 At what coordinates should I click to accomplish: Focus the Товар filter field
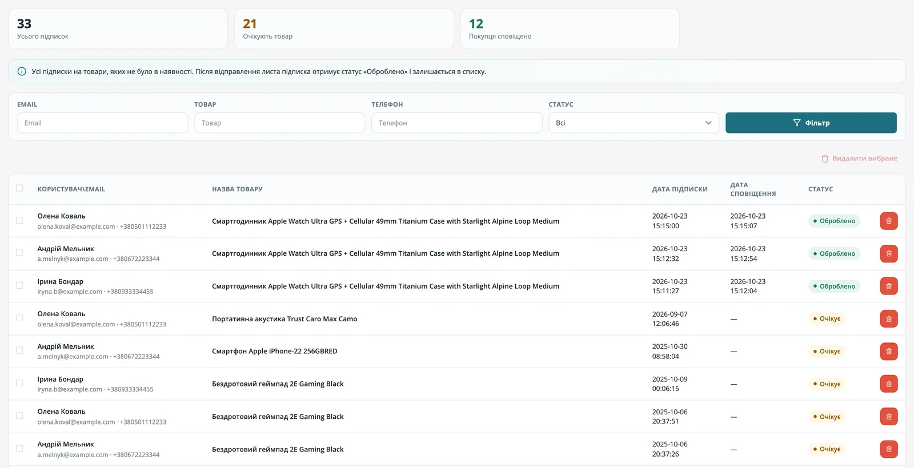point(279,123)
